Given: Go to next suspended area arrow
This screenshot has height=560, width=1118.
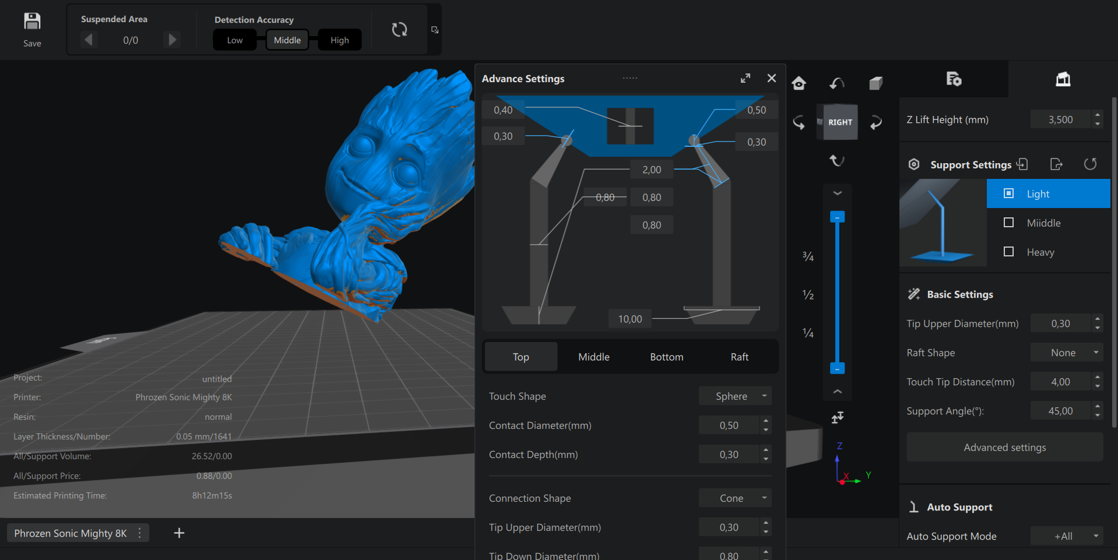Looking at the screenshot, I should tap(173, 40).
